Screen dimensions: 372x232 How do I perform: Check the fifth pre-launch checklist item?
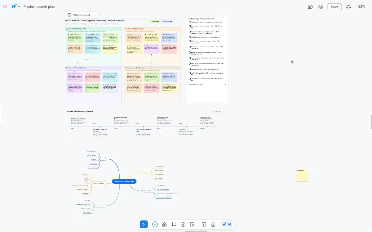coord(190,41)
